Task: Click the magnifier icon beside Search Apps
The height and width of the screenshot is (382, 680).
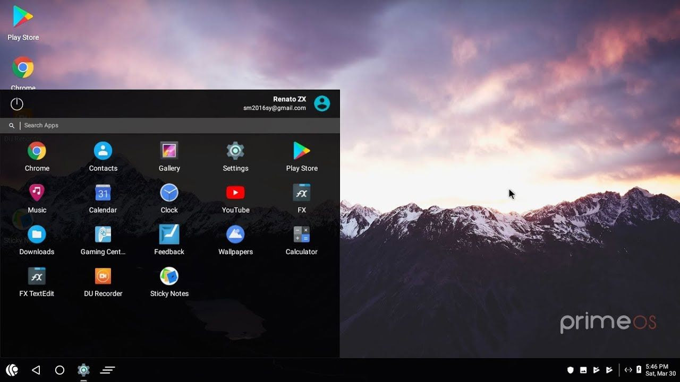Action: [12, 126]
